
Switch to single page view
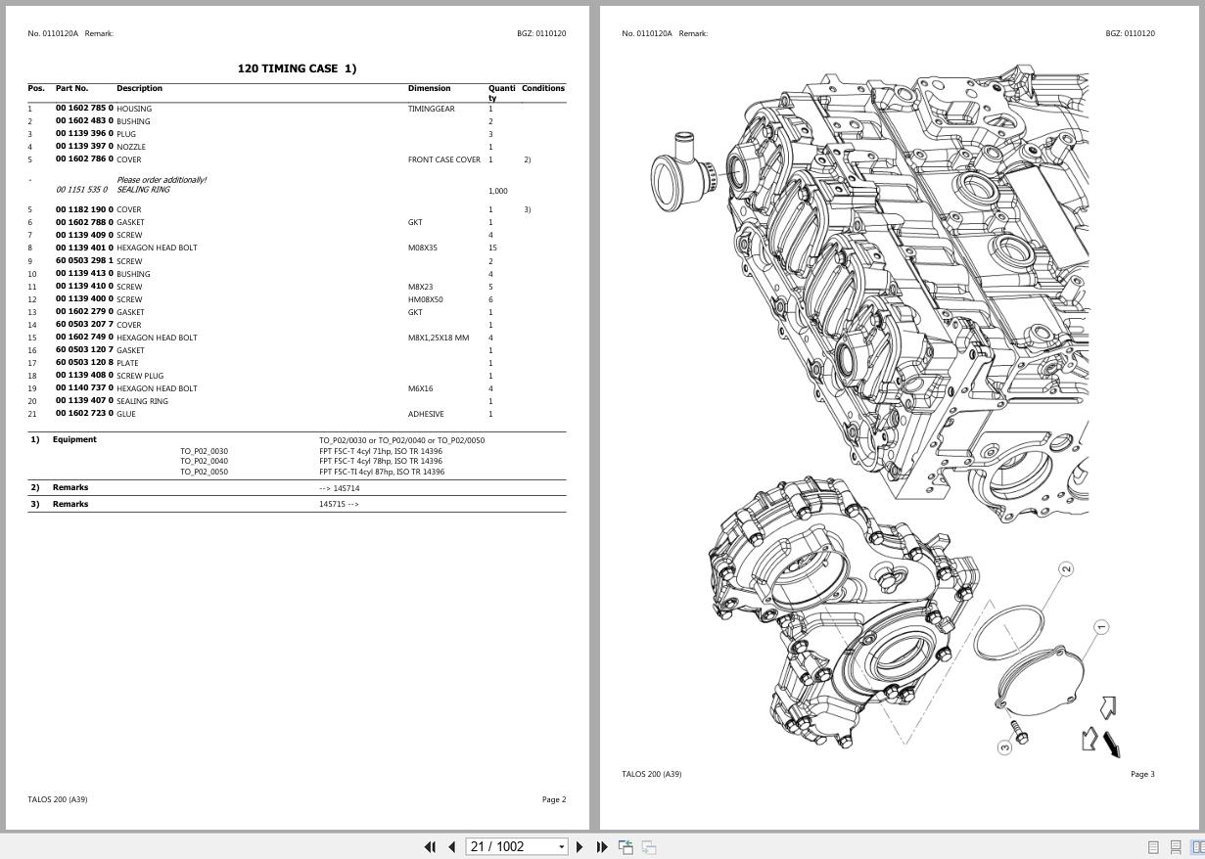click(1153, 847)
